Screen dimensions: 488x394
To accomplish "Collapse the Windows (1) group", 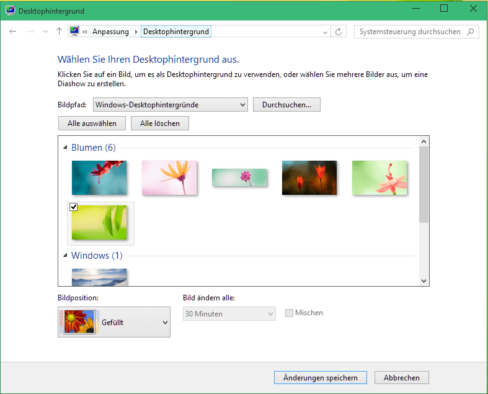I will pyautogui.click(x=65, y=256).
